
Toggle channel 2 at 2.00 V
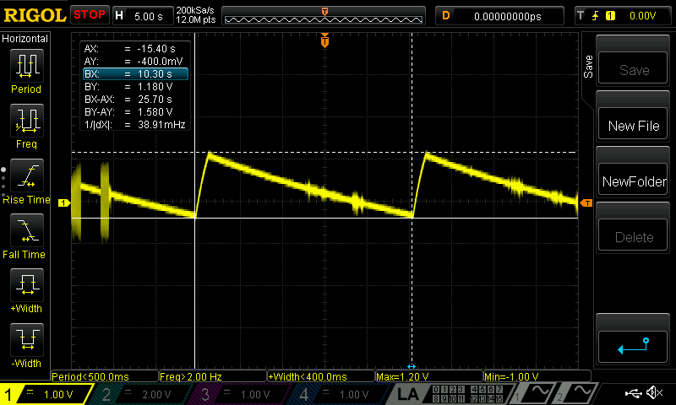pyautogui.click(x=144, y=394)
